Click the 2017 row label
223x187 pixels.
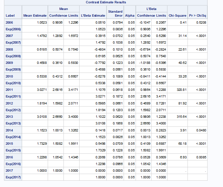(x=10, y=171)
